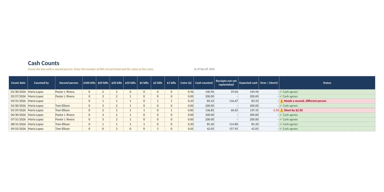Select "Pastor J. Rivera" in the 02/27/2026 row
The height and width of the screenshot is (192, 384).
[x=65, y=96]
